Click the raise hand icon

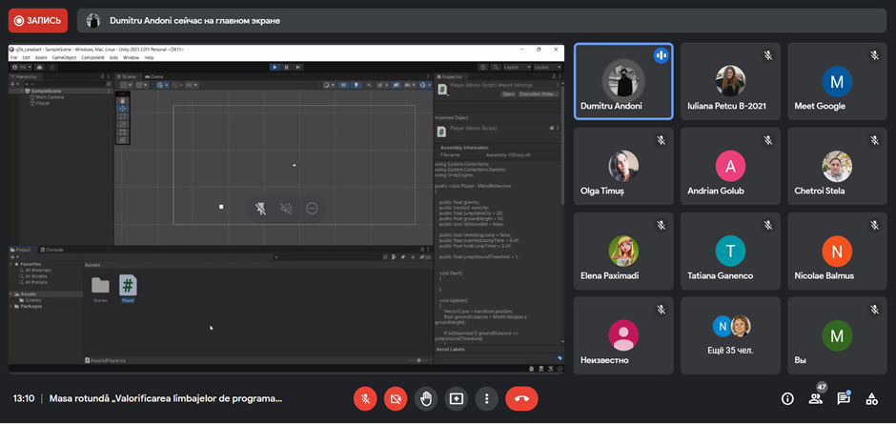click(426, 398)
